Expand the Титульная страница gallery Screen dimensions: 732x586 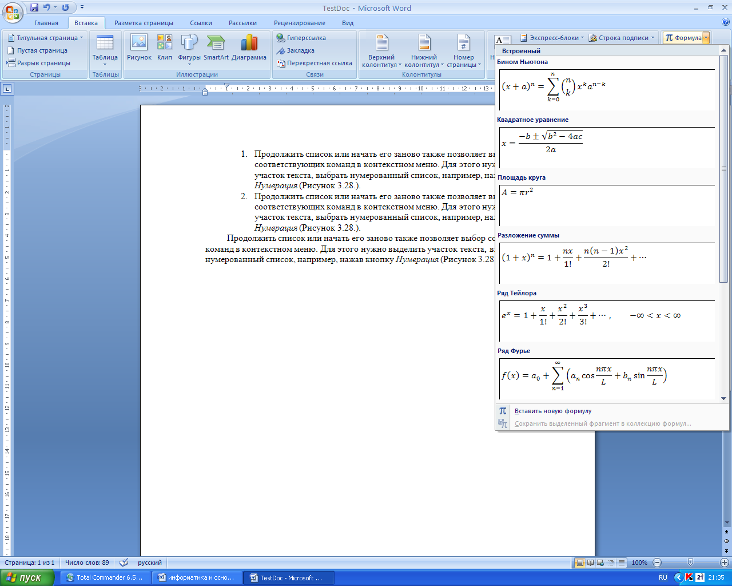(45, 38)
